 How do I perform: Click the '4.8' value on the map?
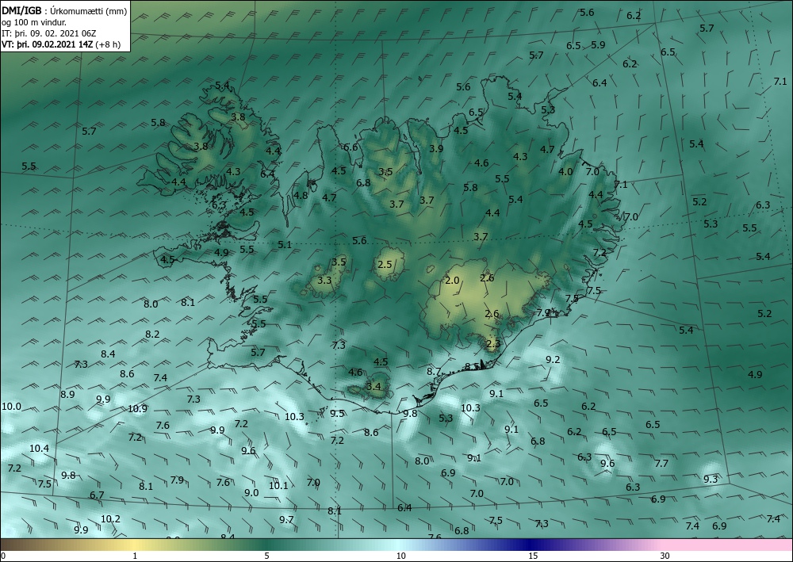click(x=301, y=196)
